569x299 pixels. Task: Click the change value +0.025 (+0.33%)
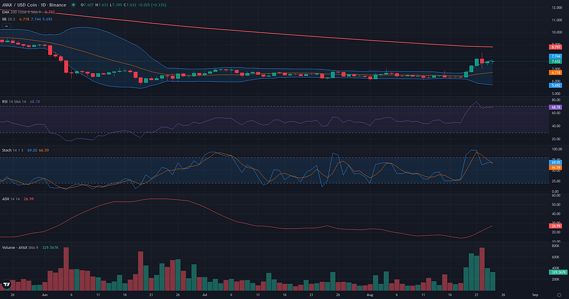tap(152, 5)
